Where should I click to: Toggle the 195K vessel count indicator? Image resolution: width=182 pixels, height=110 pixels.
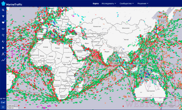tap(3, 98)
